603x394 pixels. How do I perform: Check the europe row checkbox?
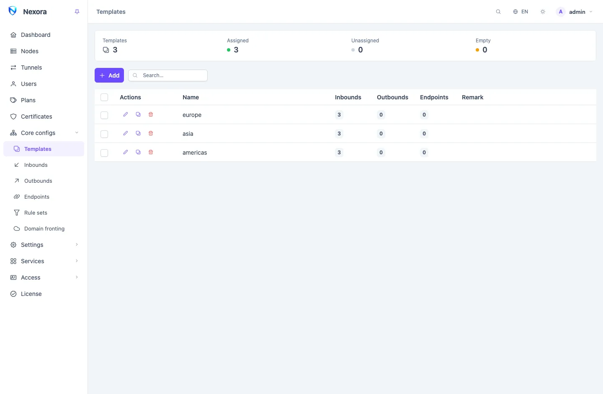[104, 115]
